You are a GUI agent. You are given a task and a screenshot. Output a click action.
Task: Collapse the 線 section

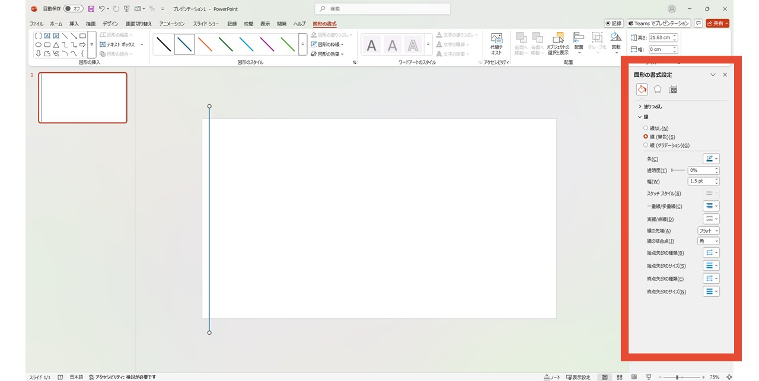coord(643,117)
